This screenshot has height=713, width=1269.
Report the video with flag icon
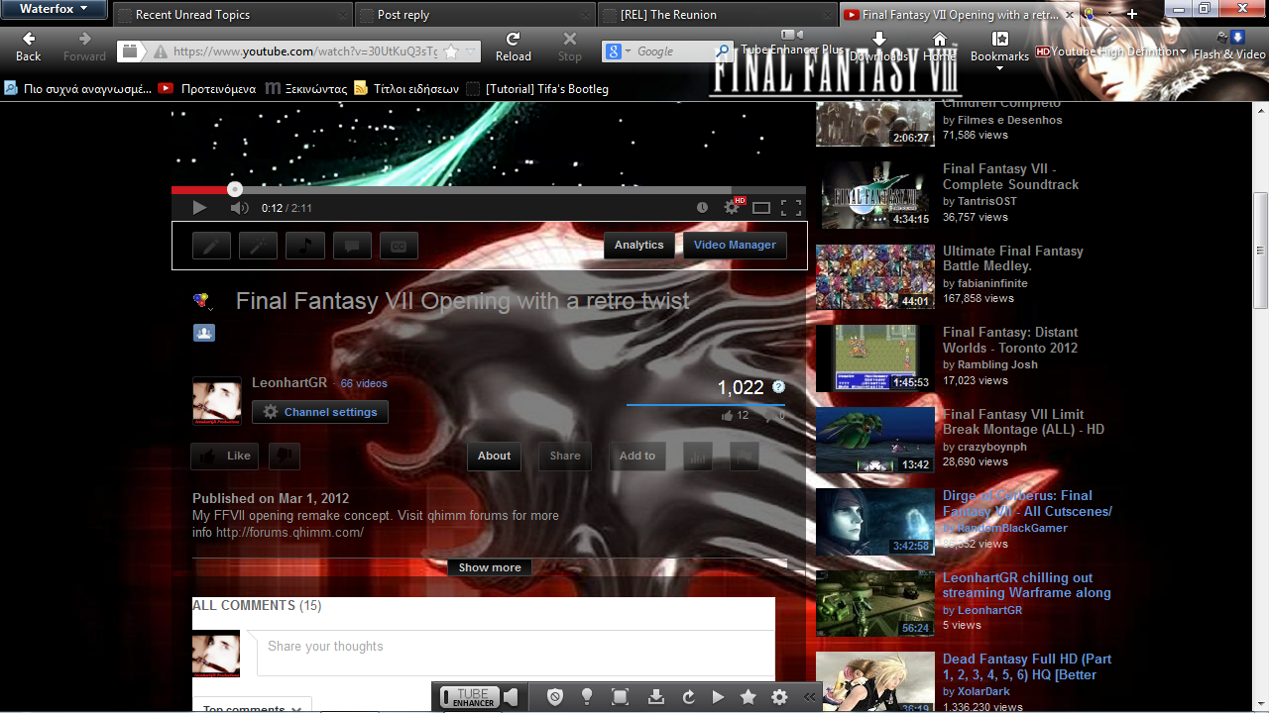[744, 457]
